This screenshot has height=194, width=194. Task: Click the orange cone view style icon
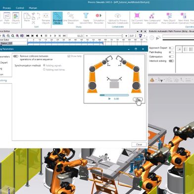[x=152, y=80]
